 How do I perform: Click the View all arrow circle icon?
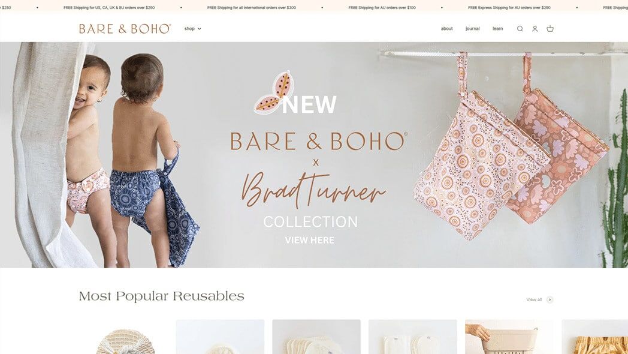click(x=550, y=299)
